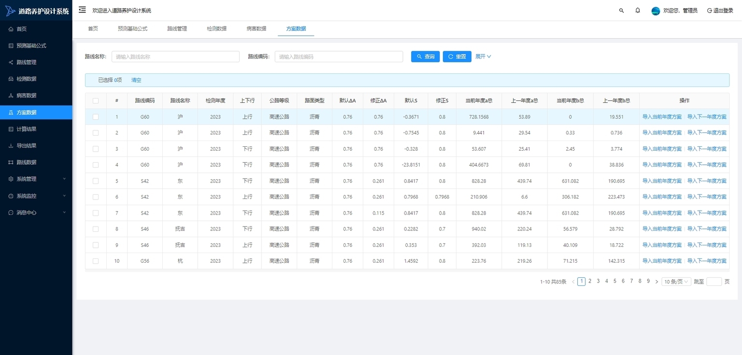Image resolution: width=742 pixels, height=355 pixels.
Task: Switch to the 预测基础公式 tab
Action: click(x=132, y=28)
